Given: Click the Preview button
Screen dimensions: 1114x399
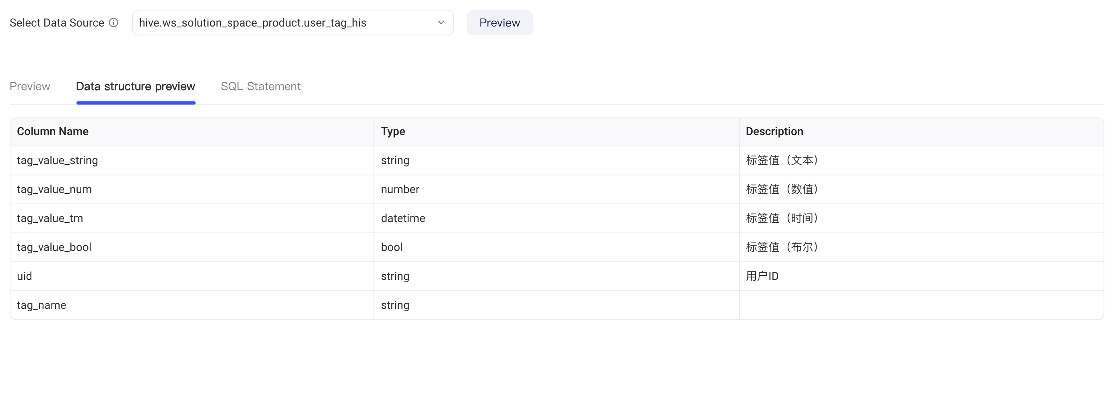Looking at the screenshot, I should point(499,23).
